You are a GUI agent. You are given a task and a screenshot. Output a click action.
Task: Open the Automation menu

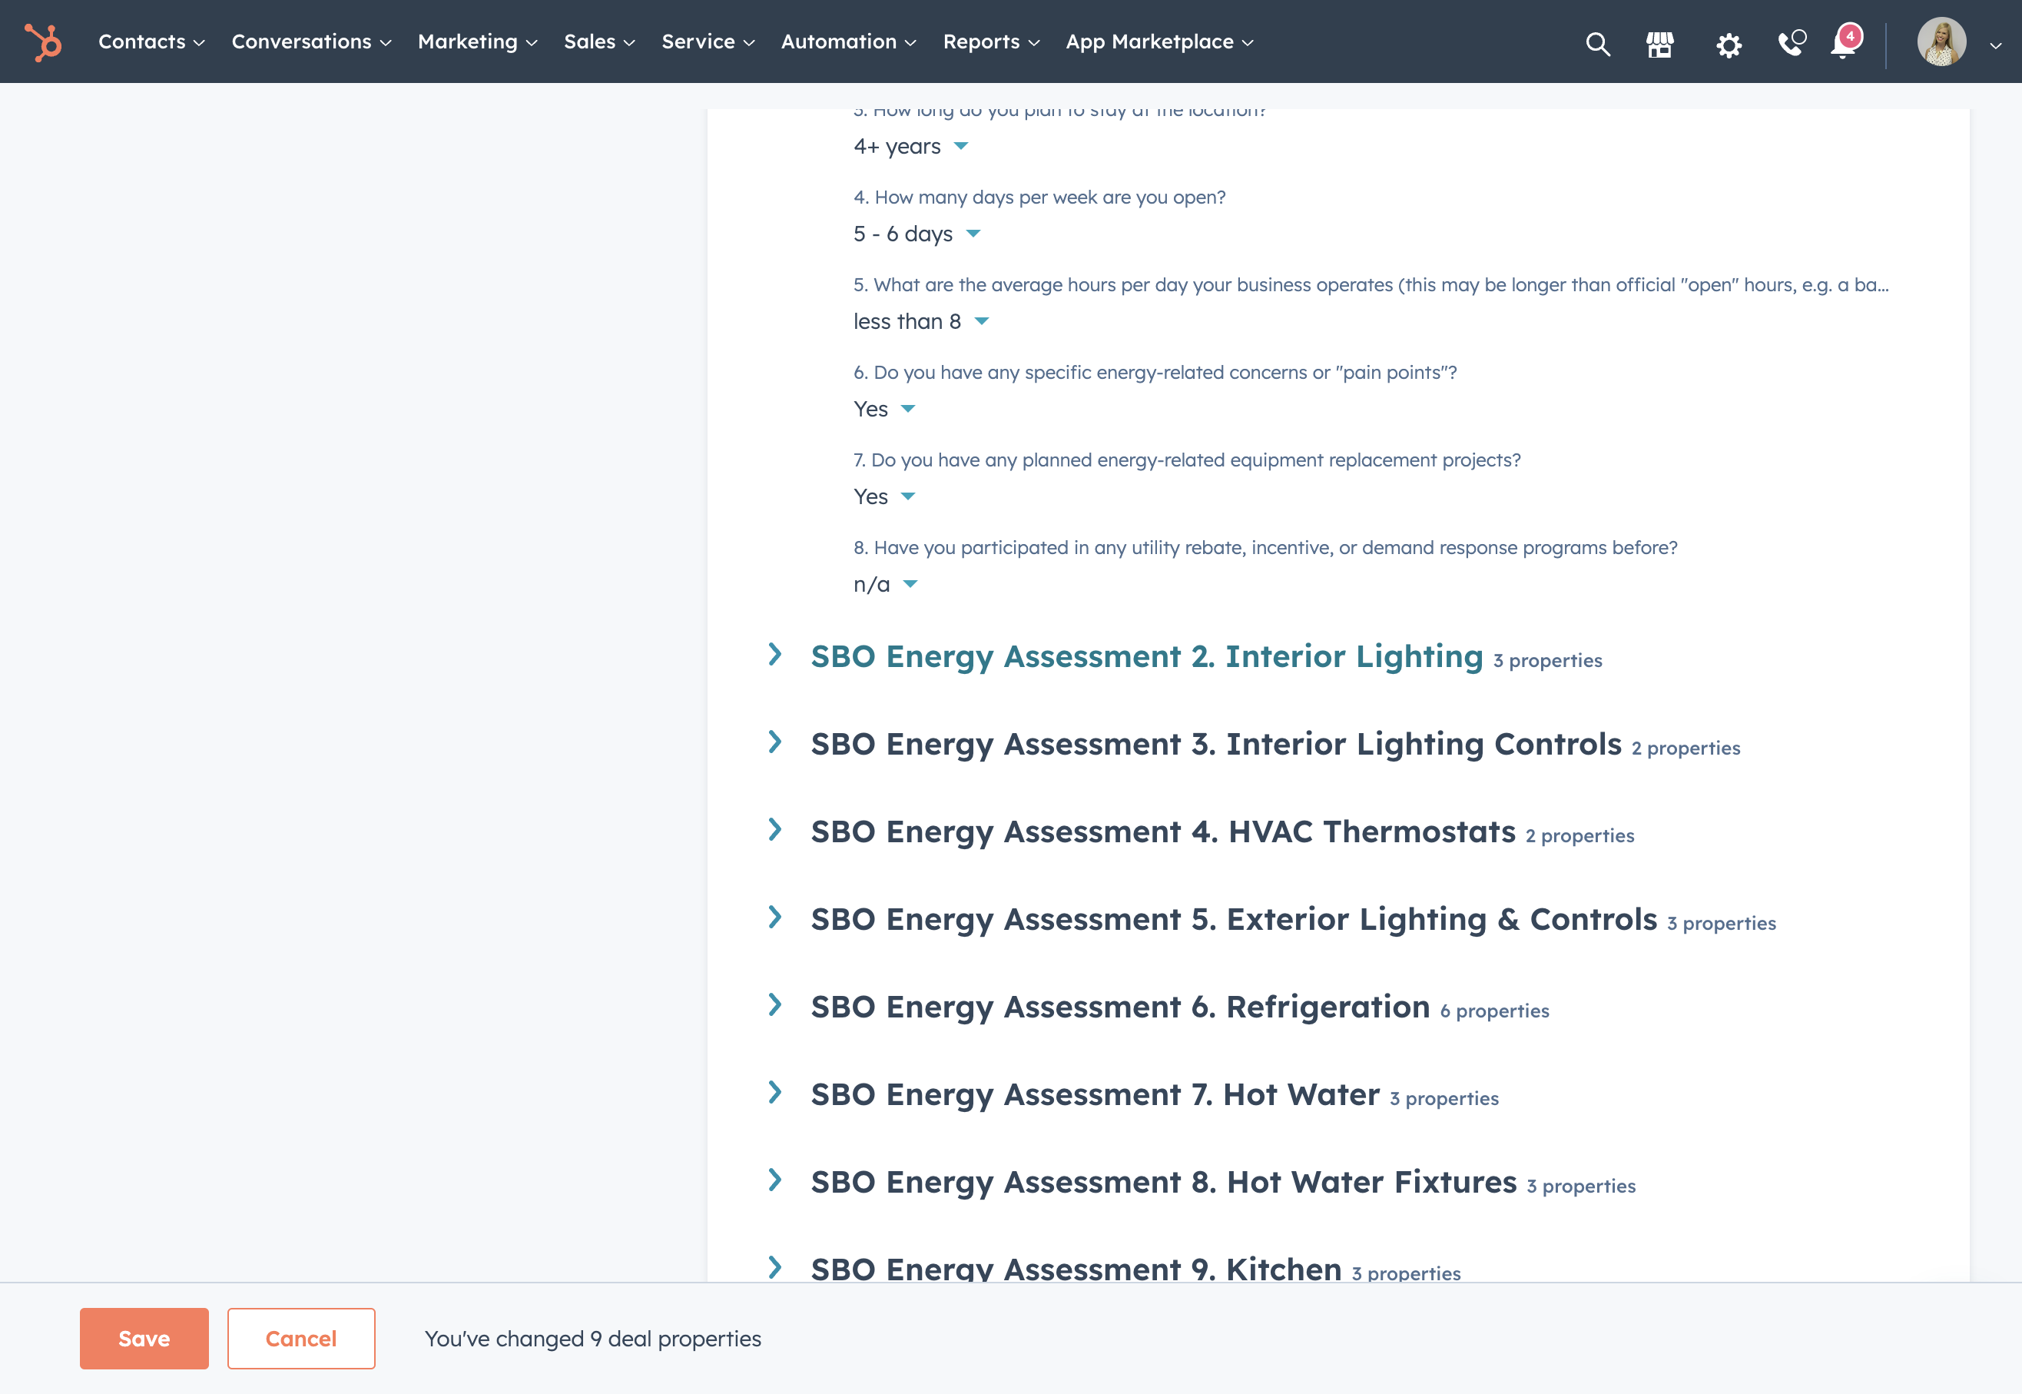[849, 42]
